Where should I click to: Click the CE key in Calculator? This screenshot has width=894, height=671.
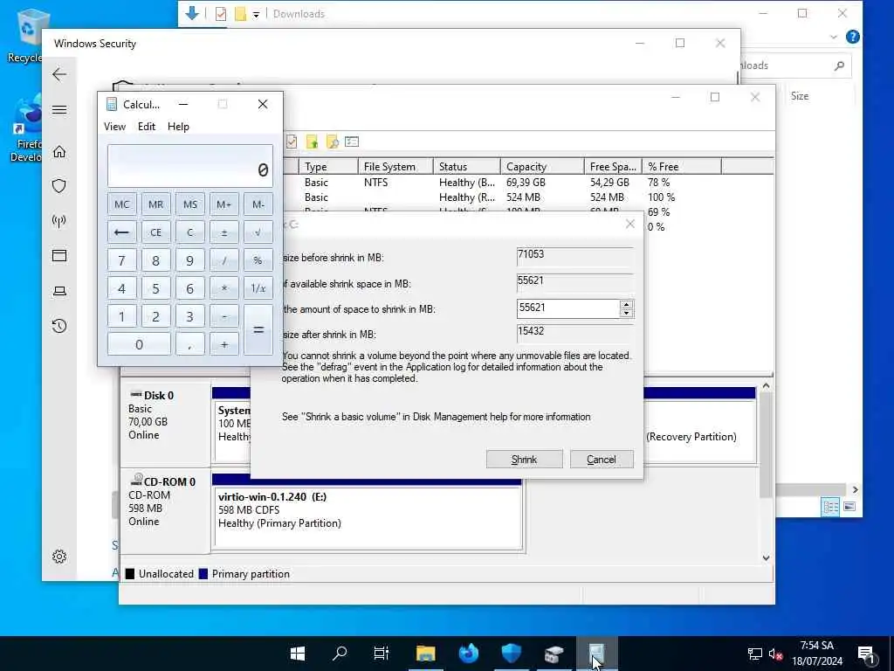155,232
